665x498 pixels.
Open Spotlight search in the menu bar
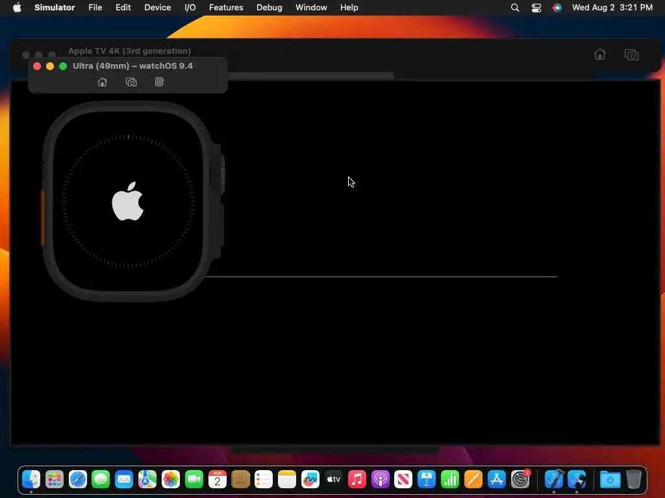[515, 8]
